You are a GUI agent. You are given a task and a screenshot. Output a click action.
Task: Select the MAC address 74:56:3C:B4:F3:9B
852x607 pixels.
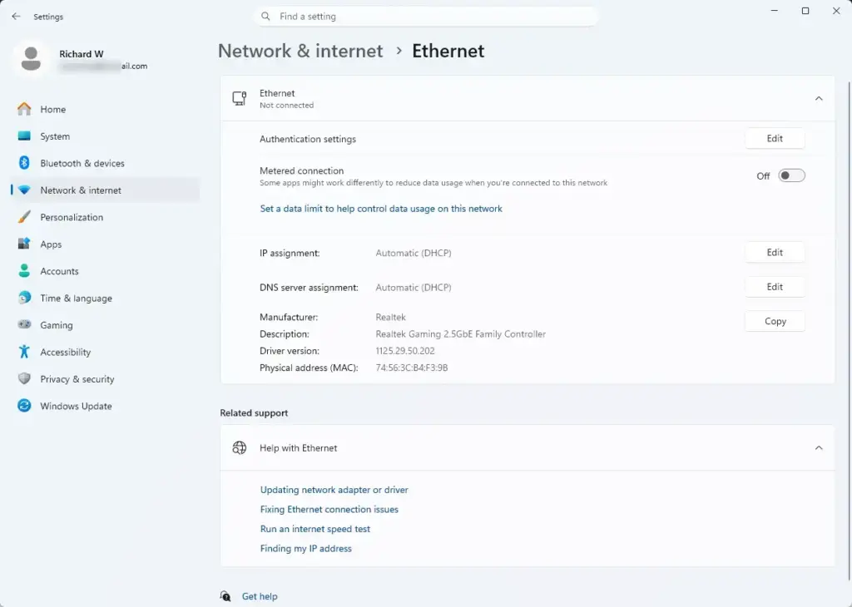pyautogui.click(x=411, y=368)
